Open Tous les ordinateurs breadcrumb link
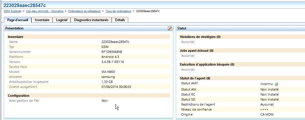The width and height of the screenshot is (305, 120). pos(118,11)
